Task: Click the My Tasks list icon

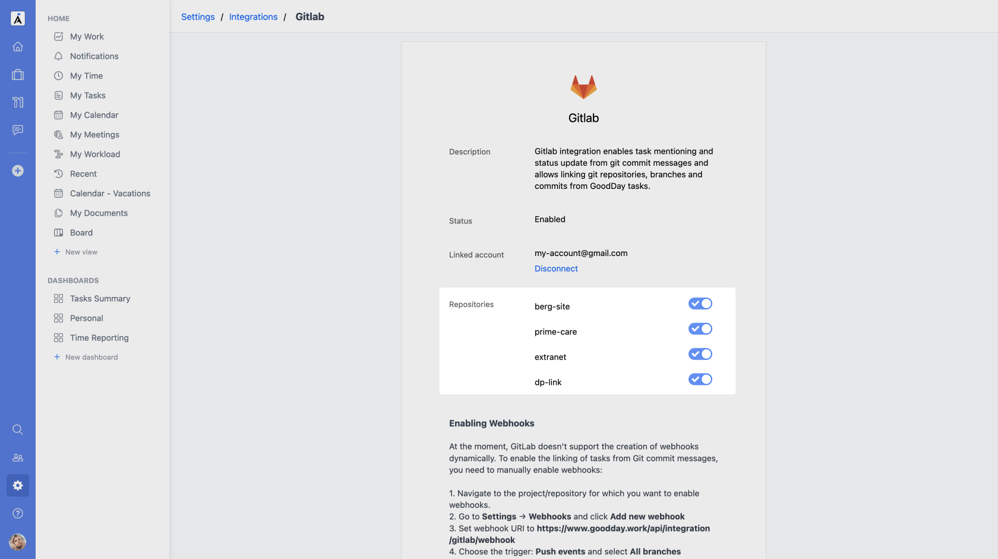Action: click(58, 96)
